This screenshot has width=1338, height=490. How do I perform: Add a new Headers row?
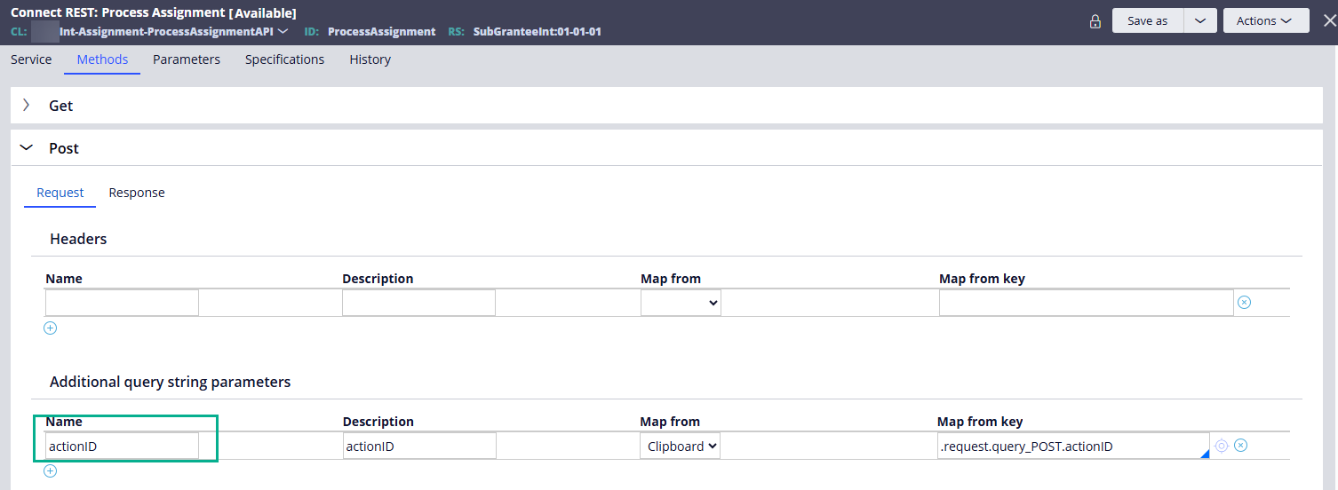pos(51,328)
